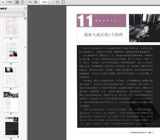This screenshot has width=160, height=140.
Task: Open page 87 thumbnail
Action: [x=11, y=101]
